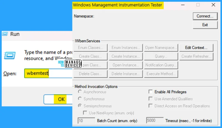This screenshot has height=128, width=222.
Task: Click Open Instance... button
Action: (126, 65)
